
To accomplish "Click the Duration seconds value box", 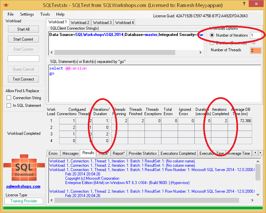I will (x=256, y=43).
